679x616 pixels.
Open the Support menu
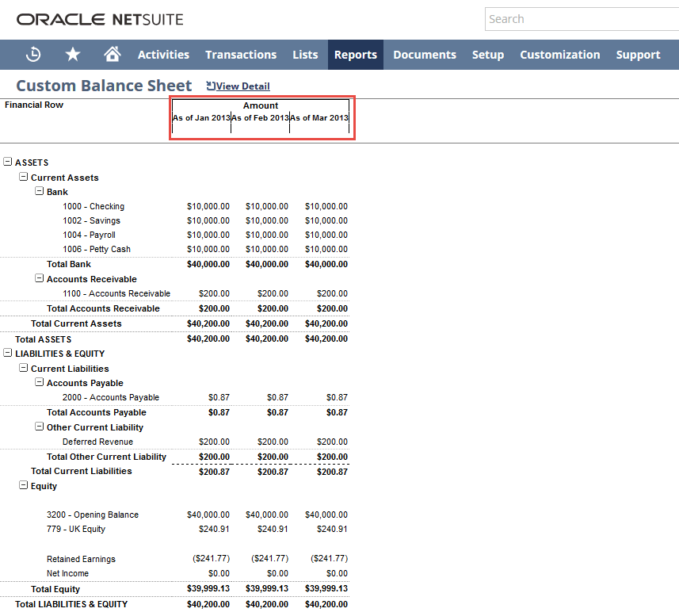tap(639, 55)
